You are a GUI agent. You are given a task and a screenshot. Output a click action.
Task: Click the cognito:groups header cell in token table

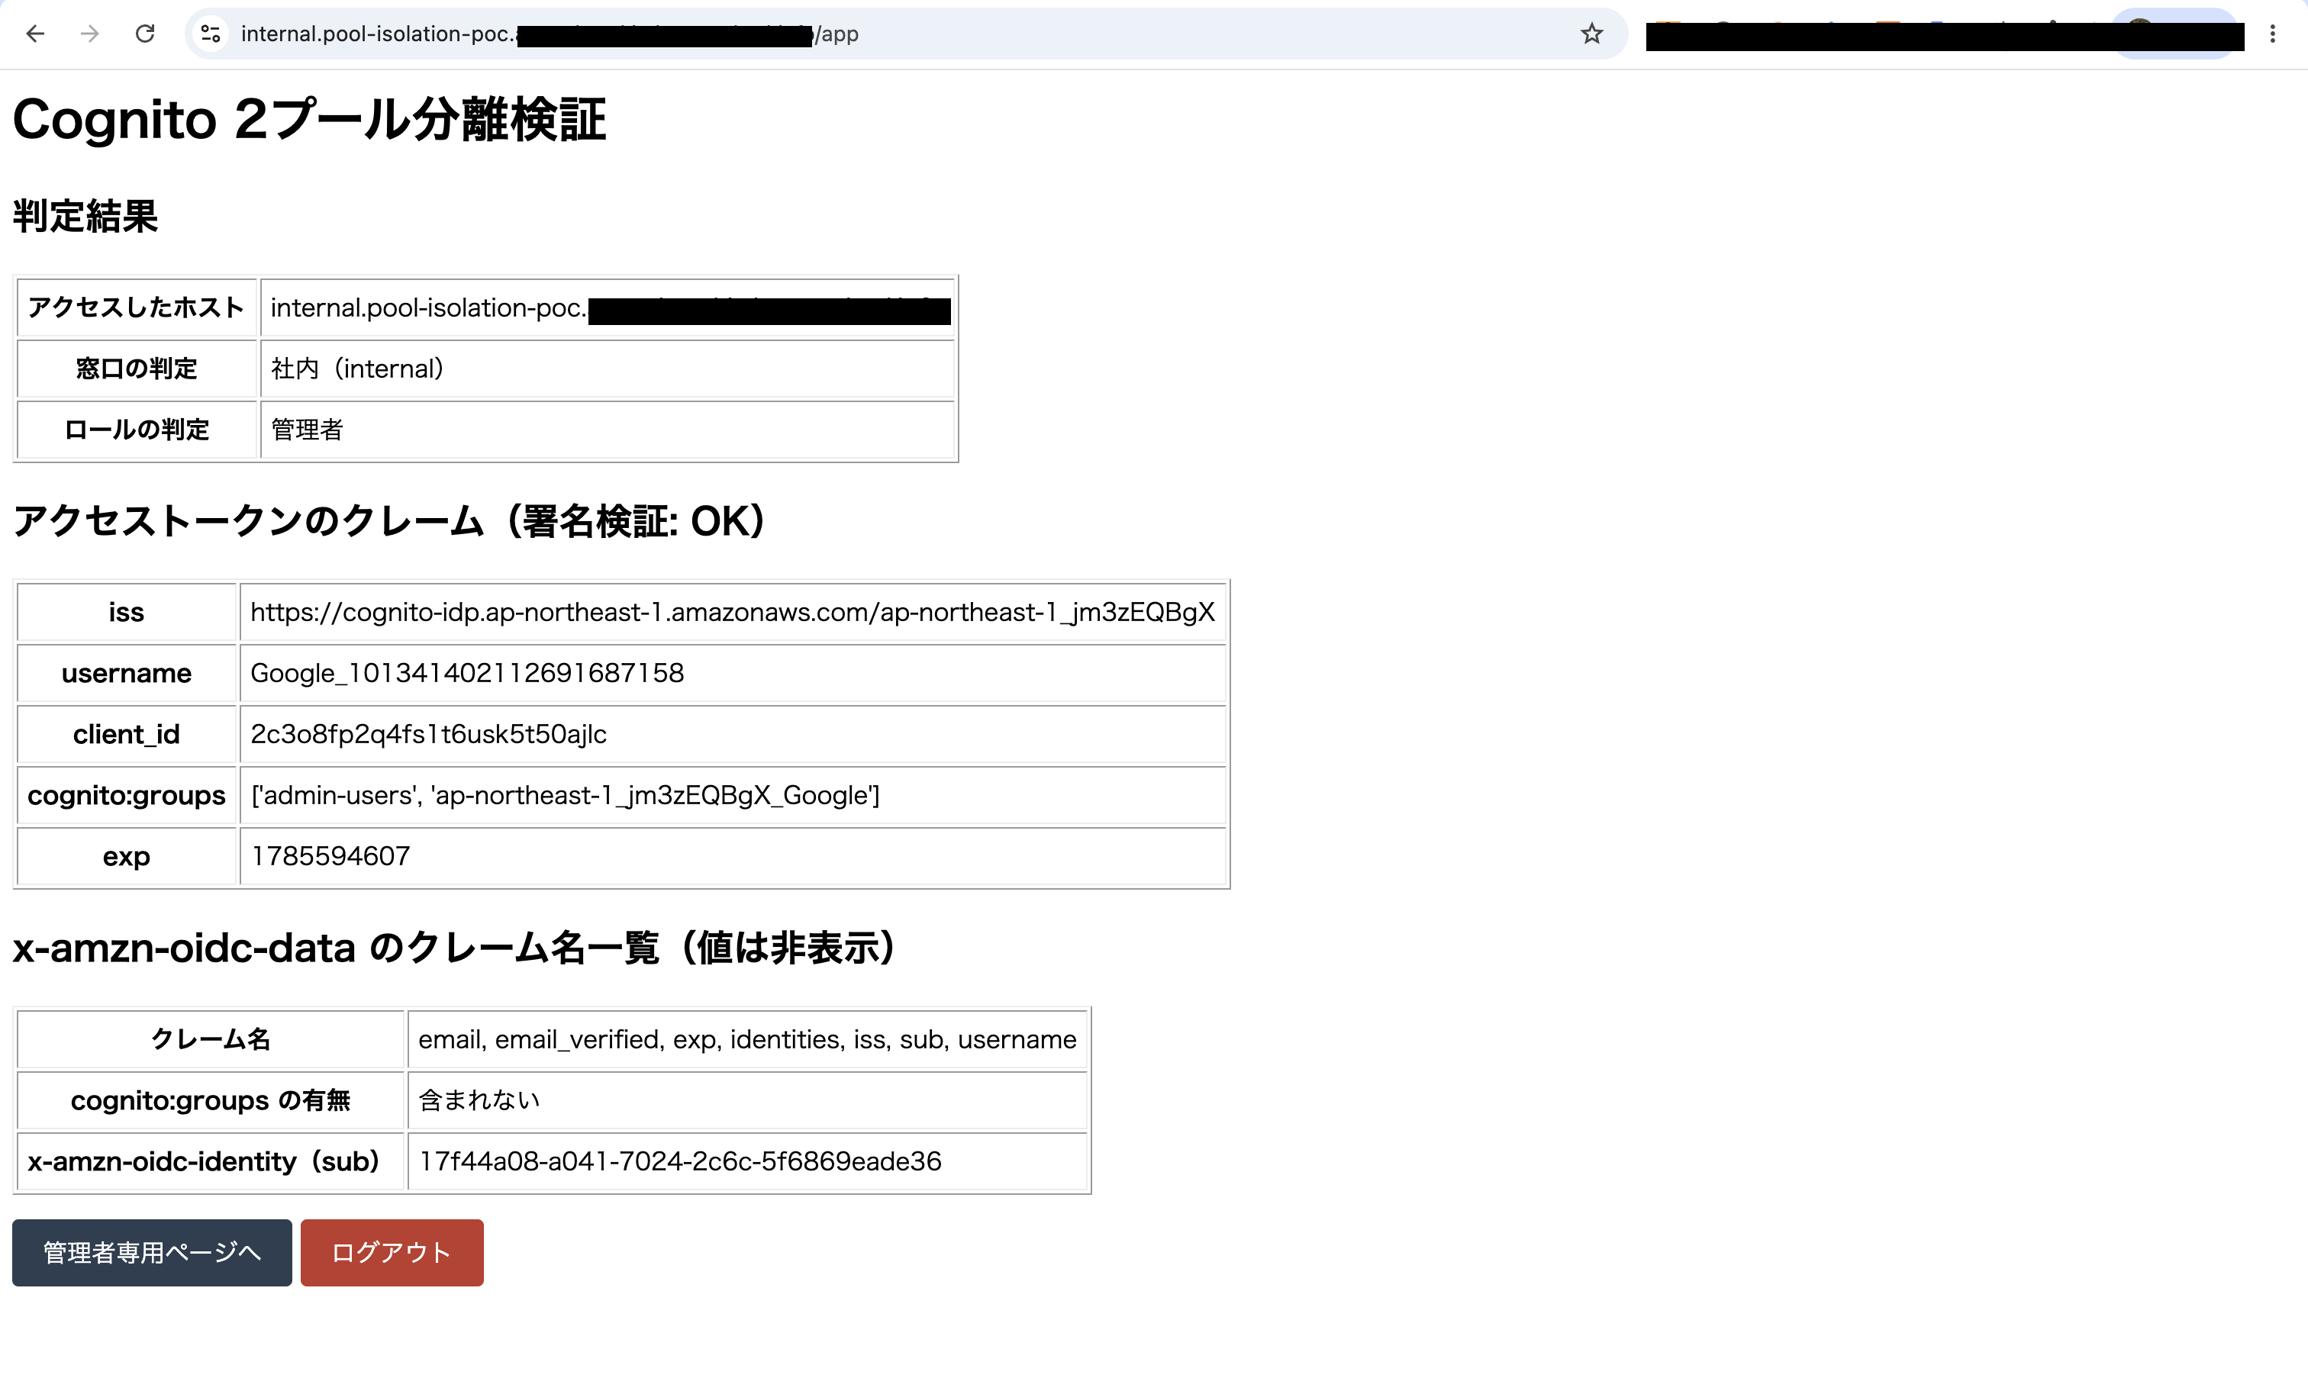[126, 796]
